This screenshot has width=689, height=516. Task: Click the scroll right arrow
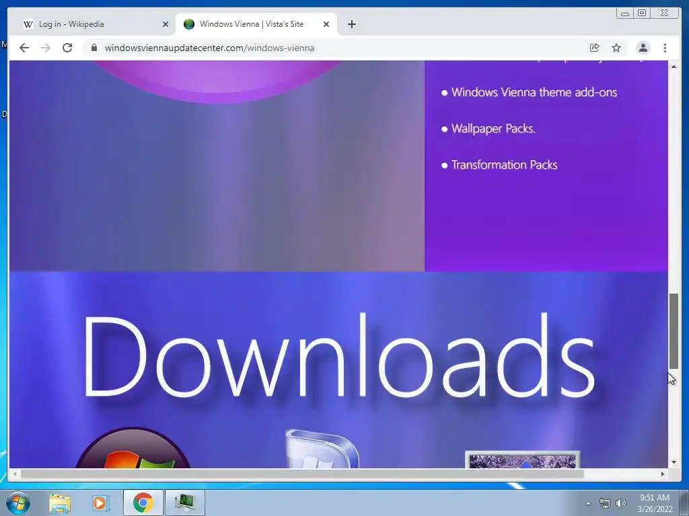tap(663, 474)
